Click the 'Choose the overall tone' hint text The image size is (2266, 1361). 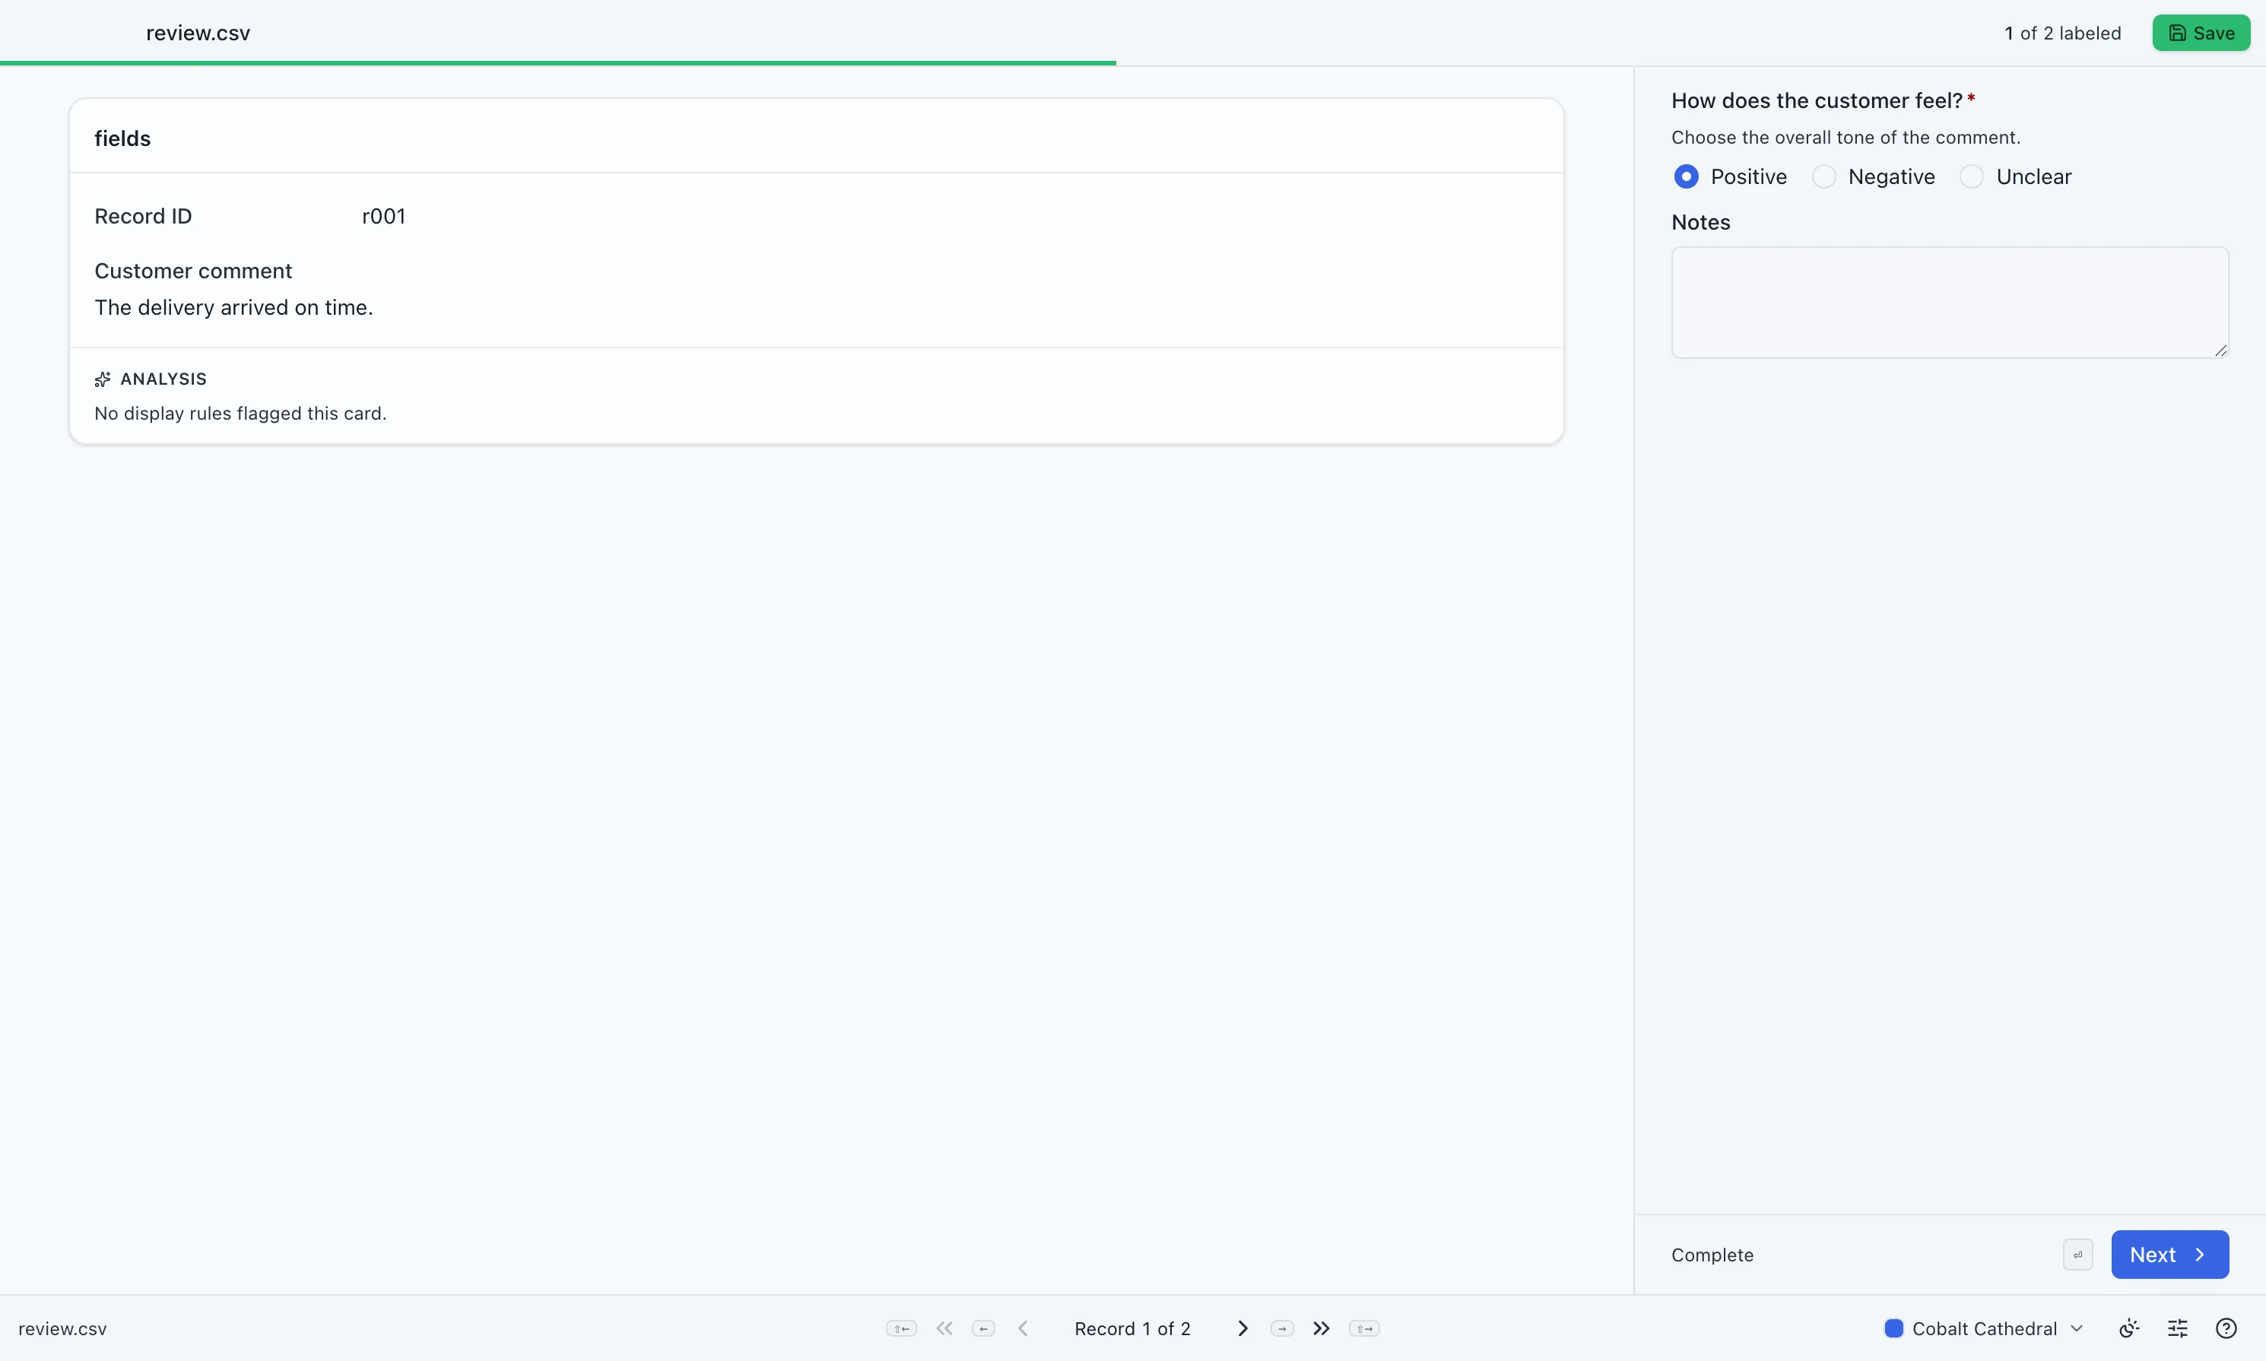click(1846, 138)
